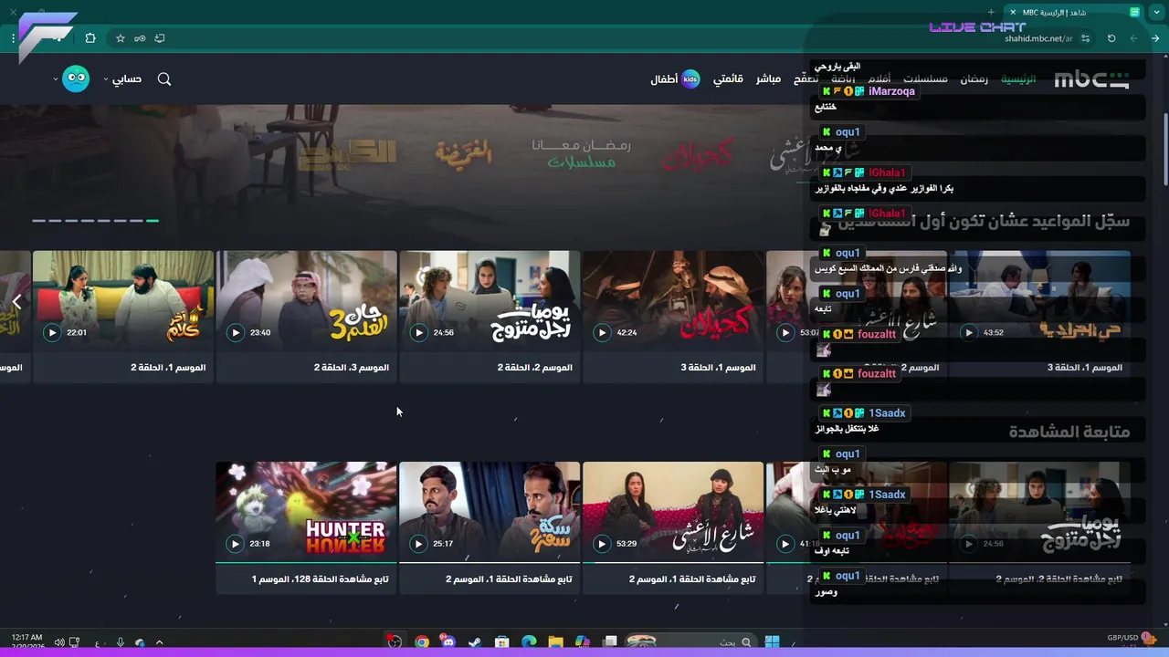Expand the chevron beside the profile avatar
The width and height of the screenshot is (1169, 657).
tap(56, 79)
